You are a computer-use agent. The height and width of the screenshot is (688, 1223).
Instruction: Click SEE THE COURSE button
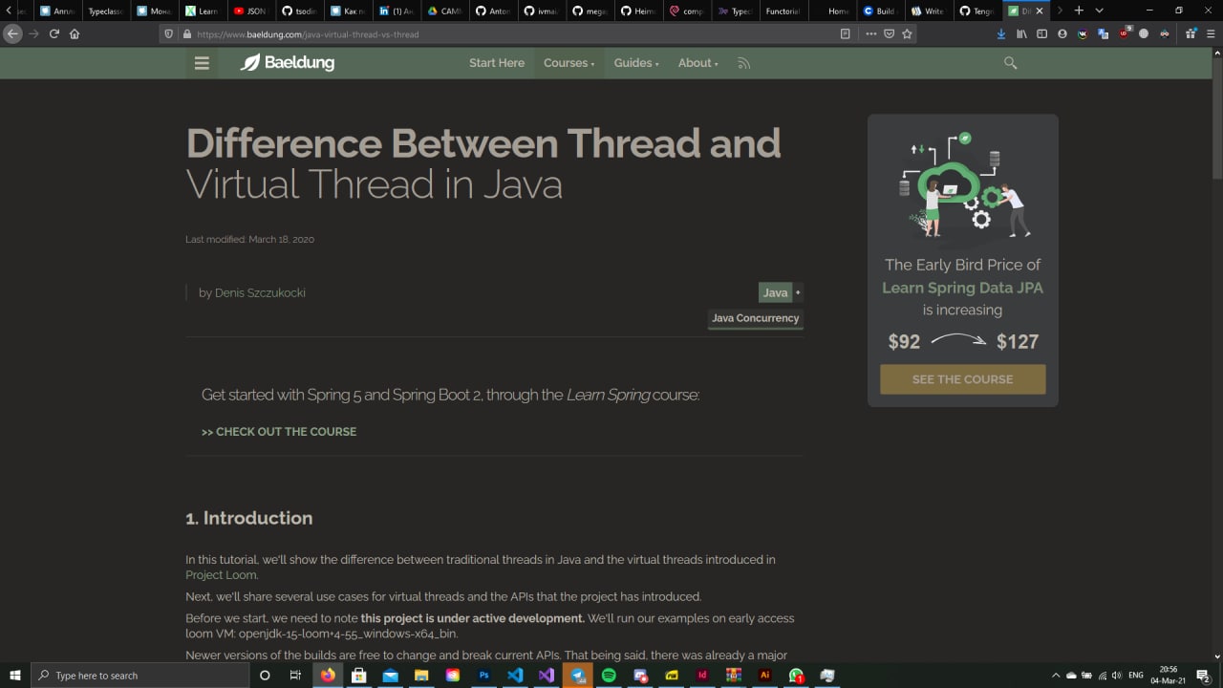(x=962, y=379)
